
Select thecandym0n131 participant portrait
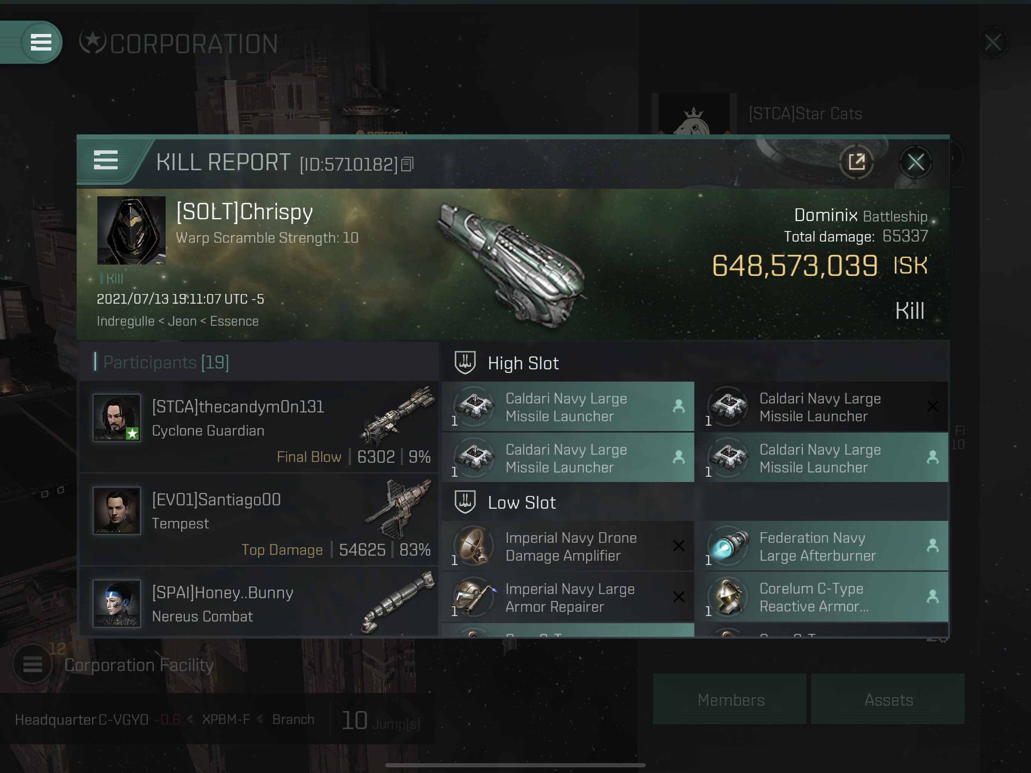point(117,417)
